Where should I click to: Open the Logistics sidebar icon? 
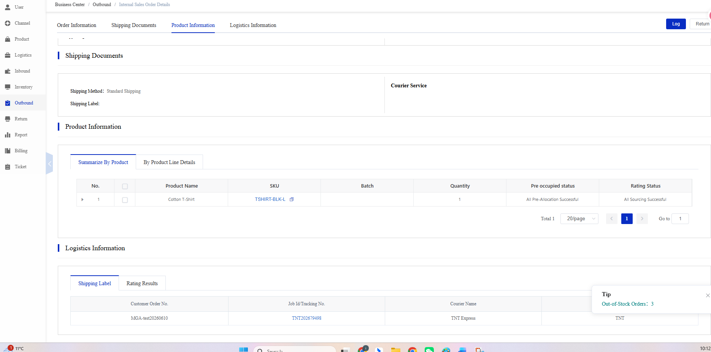point(8,55)
